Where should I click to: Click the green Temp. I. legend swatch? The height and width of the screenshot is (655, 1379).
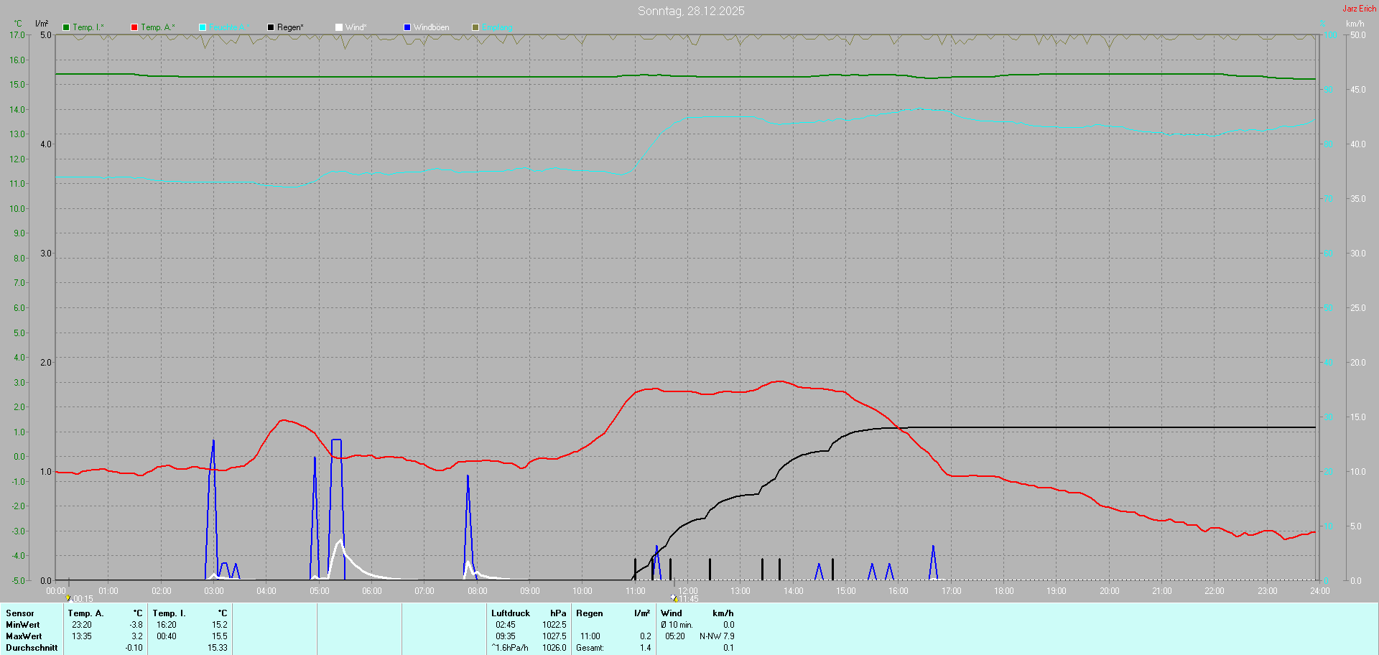(x=66, y=27)
